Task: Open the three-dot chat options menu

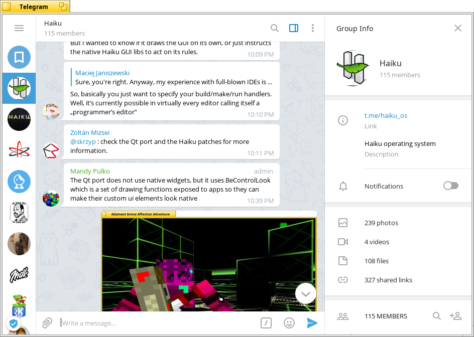Action: tap(313, 28)
